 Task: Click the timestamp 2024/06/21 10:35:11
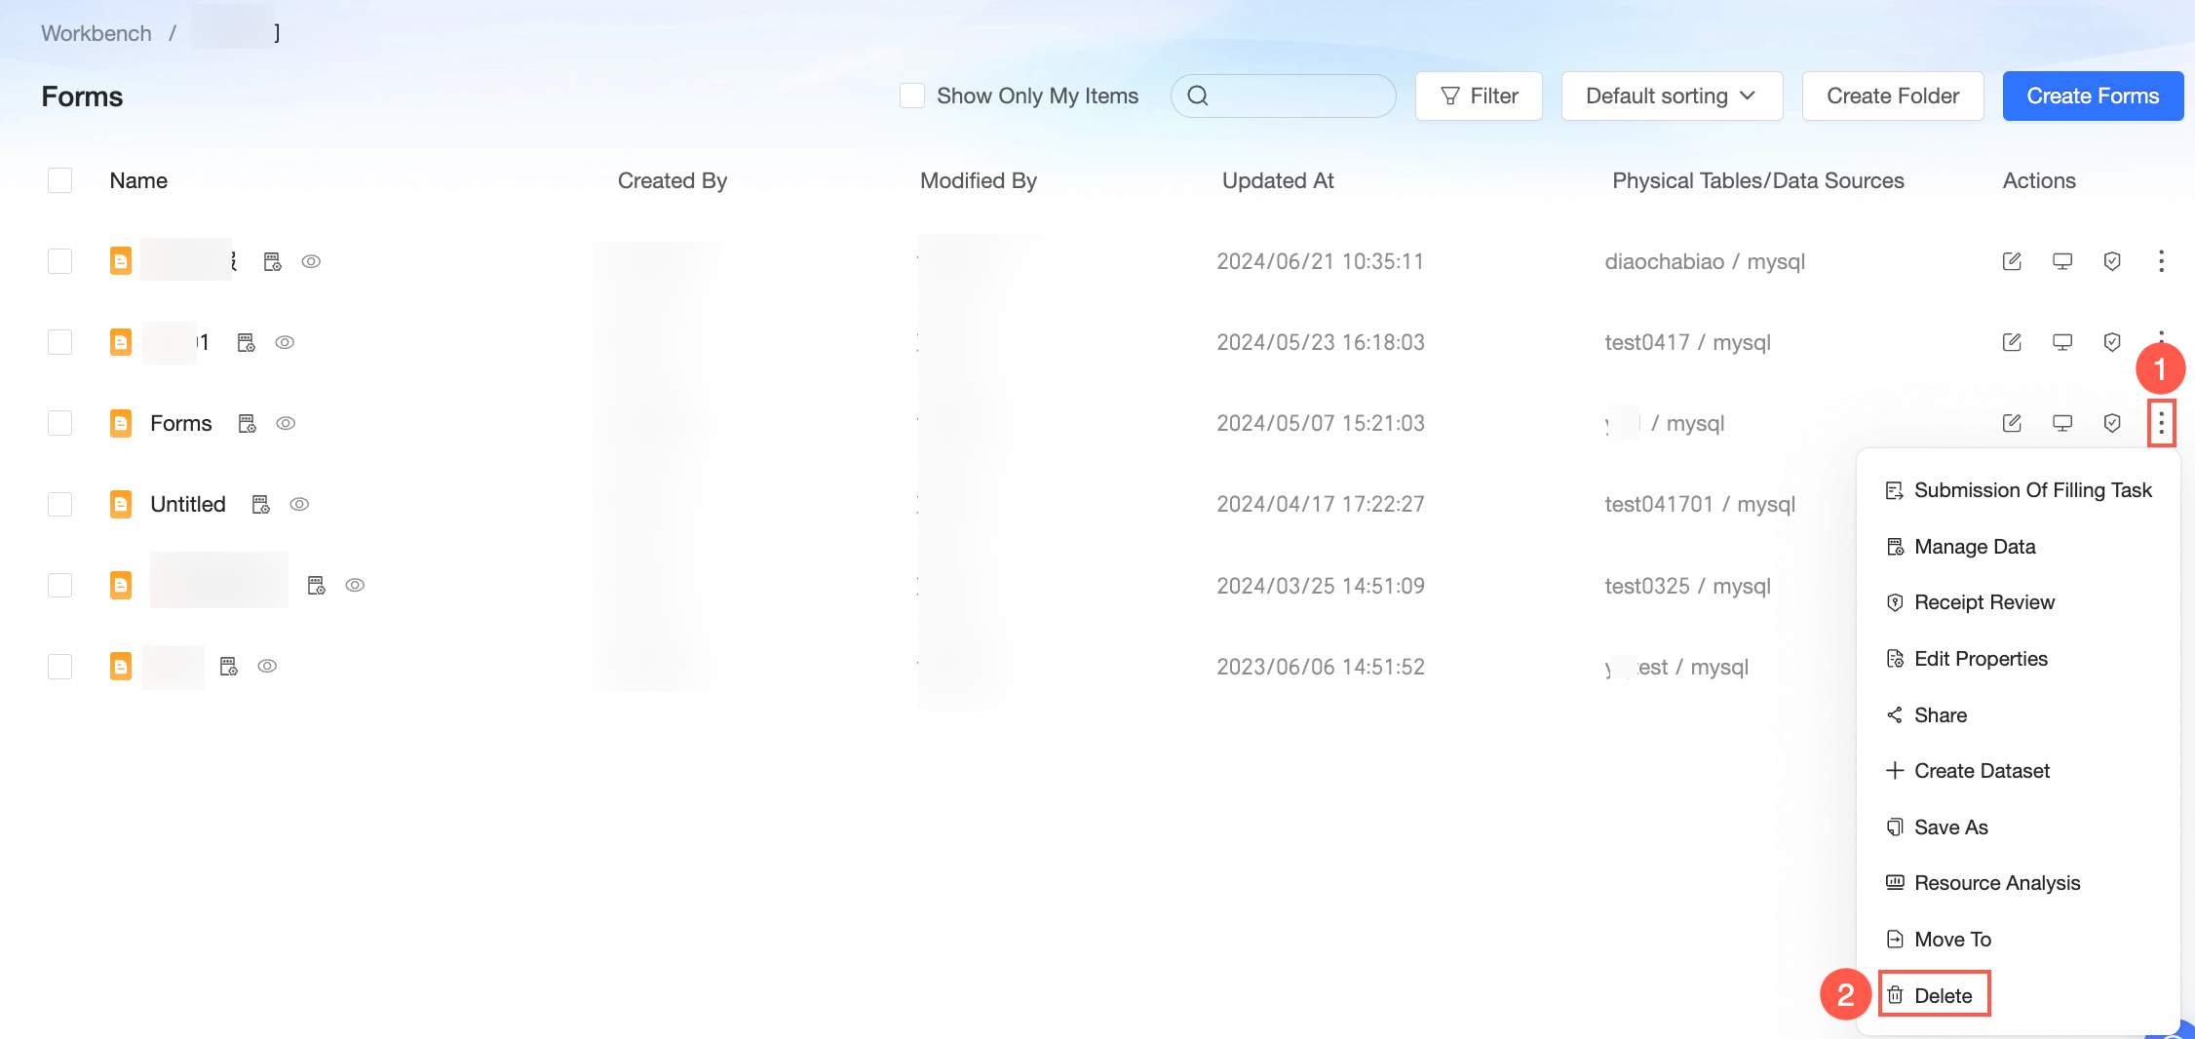pos(1321,261)
